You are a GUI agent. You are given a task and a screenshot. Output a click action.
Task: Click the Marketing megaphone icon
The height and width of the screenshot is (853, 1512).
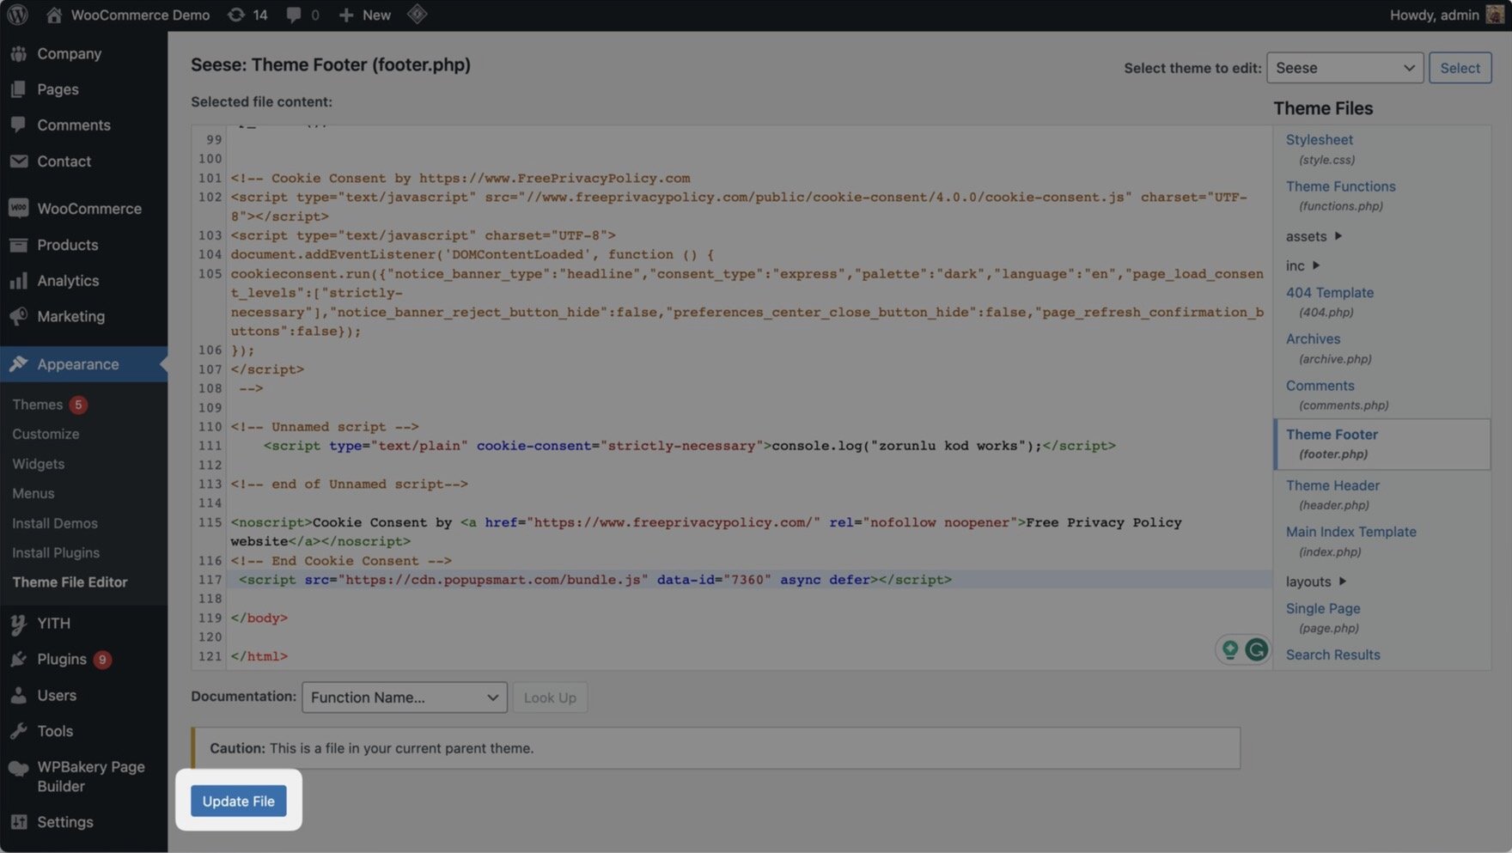point(18,316)
